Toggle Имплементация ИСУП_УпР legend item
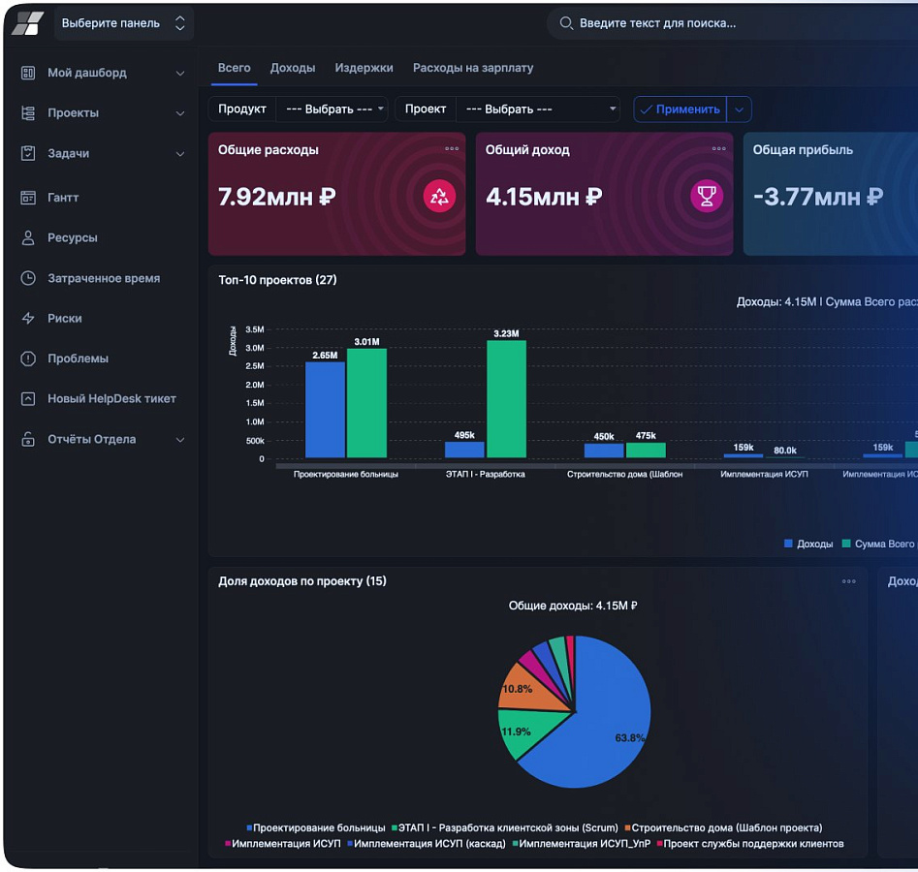The height and width of the screenshot is (872, 918). [x=582, y=843]
